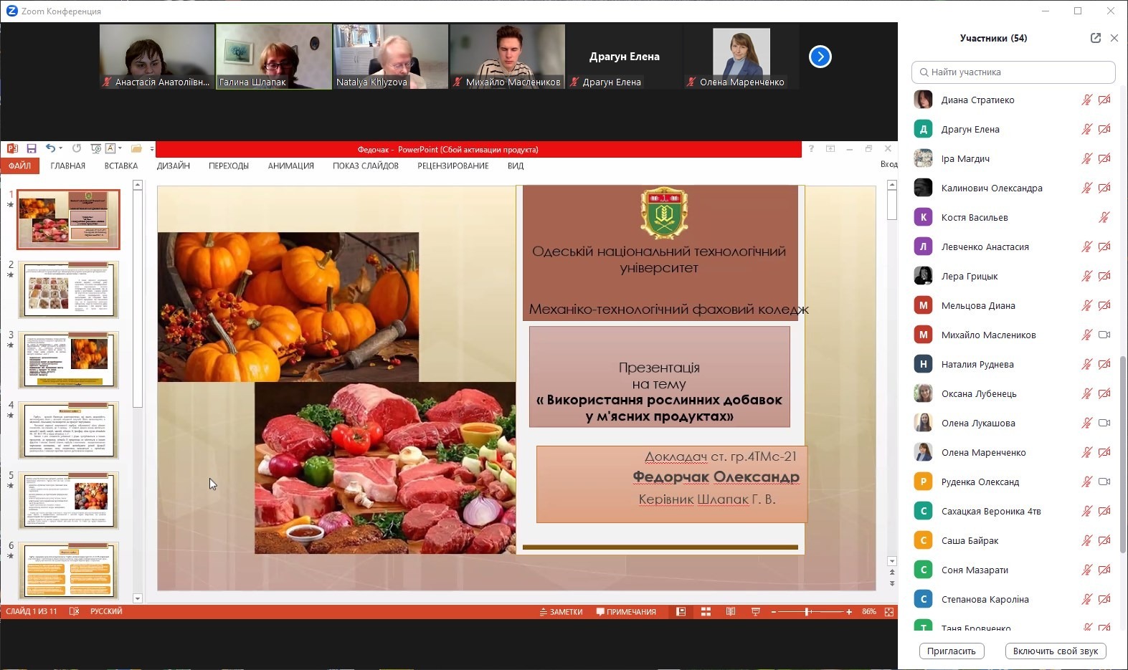Viewport: 1128px width, 670px height.
Task: Close the Участники panel
Action: click(x=1114, y=38)
